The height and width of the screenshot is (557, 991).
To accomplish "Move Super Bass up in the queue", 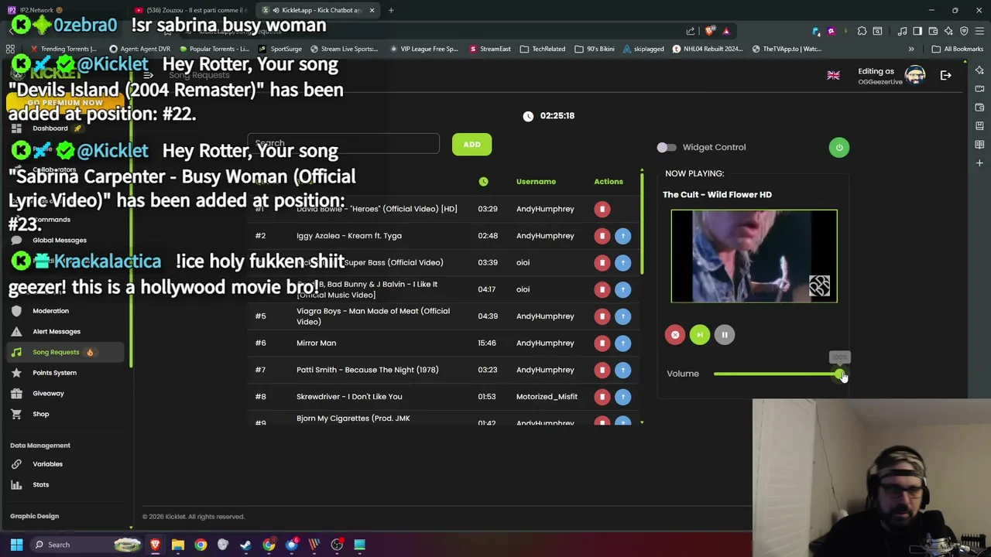I will [622, 262].
